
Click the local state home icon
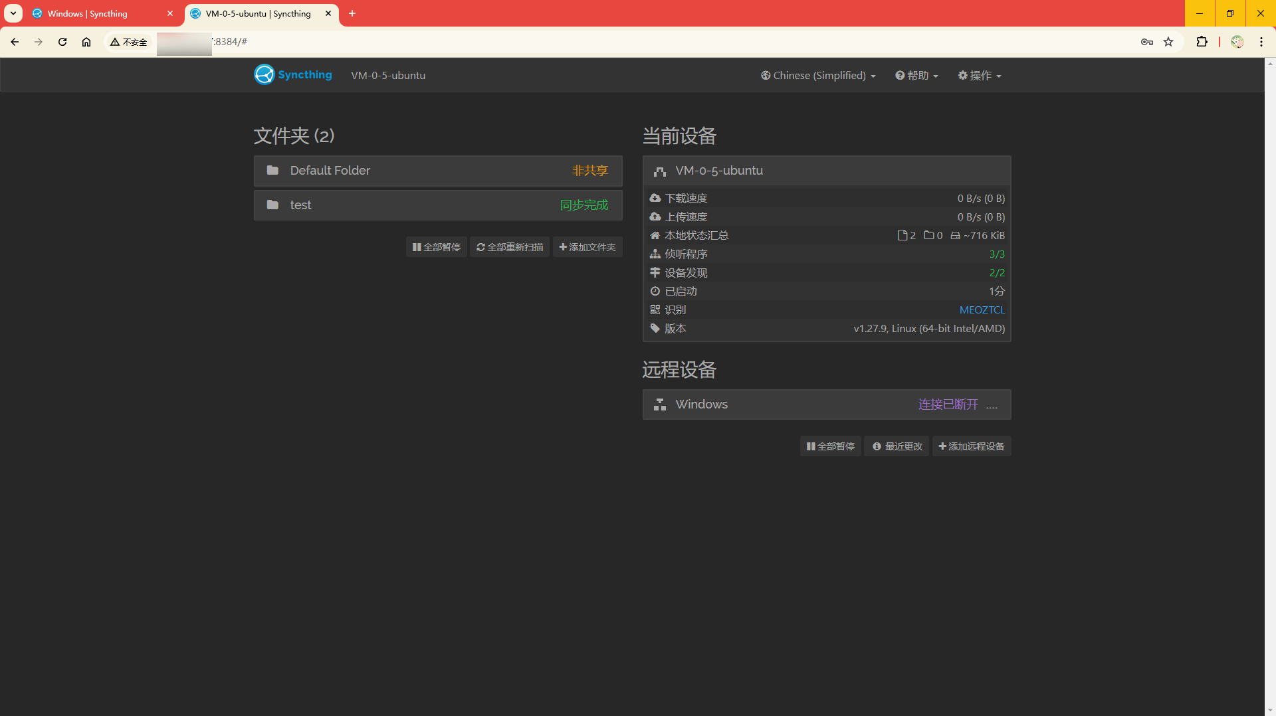pos(655,235)
